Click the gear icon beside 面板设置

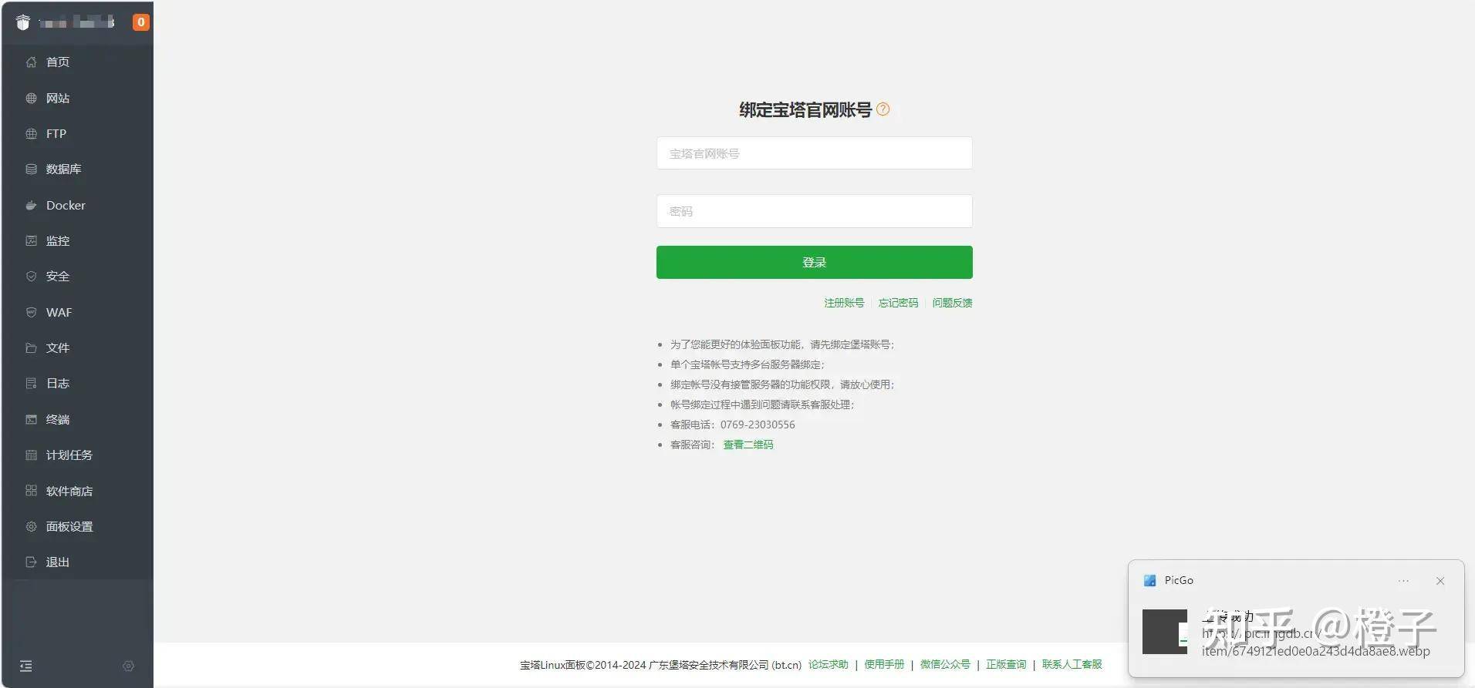[x=31, y=526]
